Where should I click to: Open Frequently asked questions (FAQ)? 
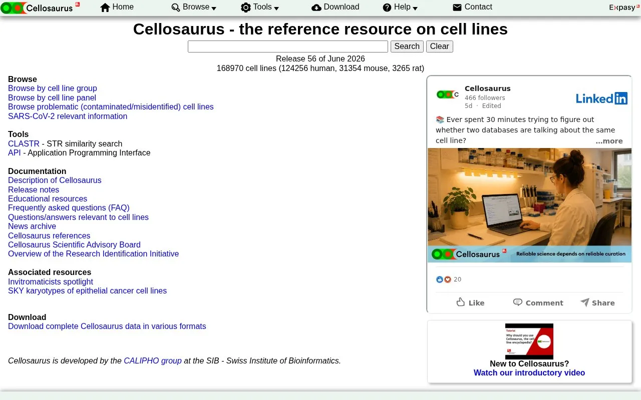(x=69, y=208)
